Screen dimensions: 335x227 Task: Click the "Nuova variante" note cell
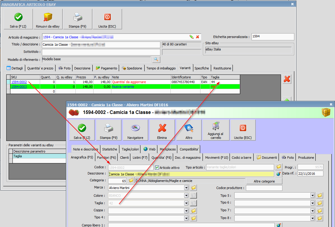(141, 86)
